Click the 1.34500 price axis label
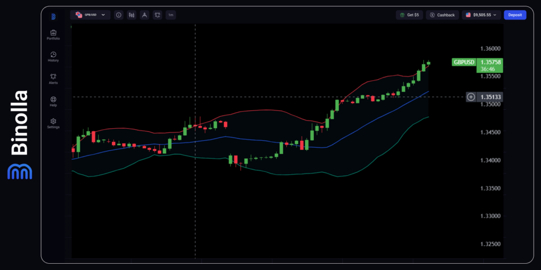541x270 pixels. coord(491,132)
